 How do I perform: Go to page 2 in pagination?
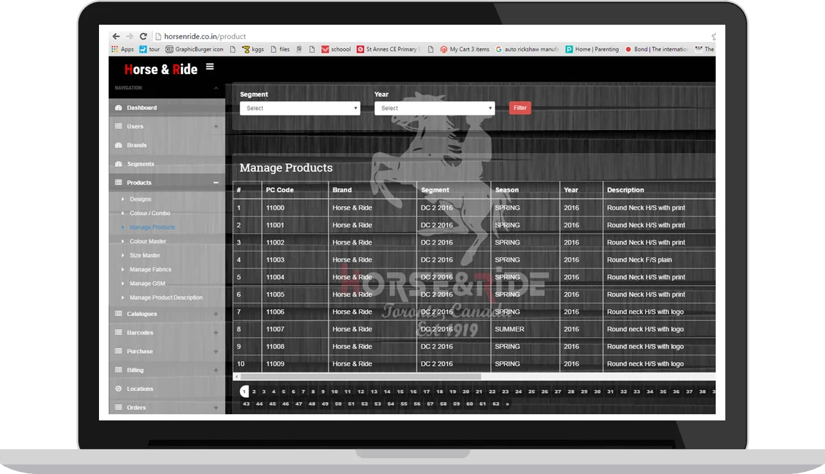click(x=254, y=392)
